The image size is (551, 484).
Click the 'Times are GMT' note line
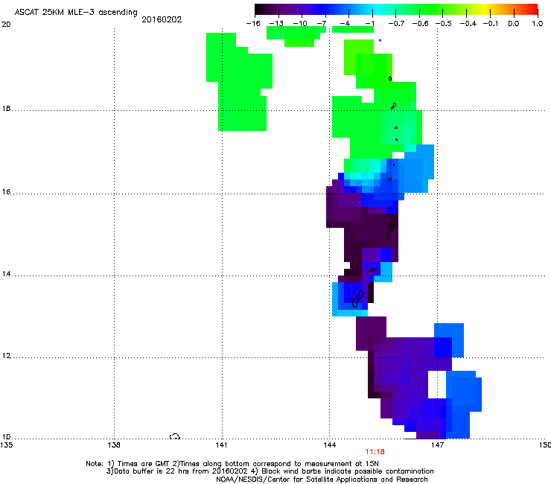[x=232, y=464]
